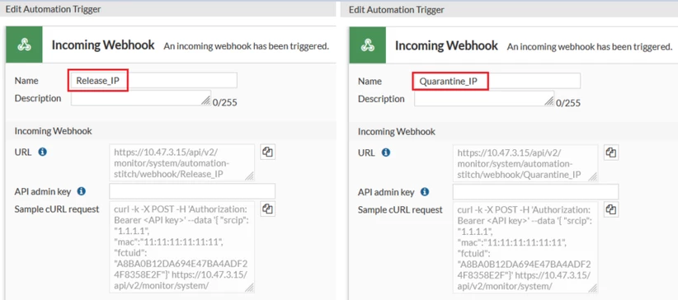Click the right Edit Automation Trigger title
Image resolution: width=678 pixels, height=300 pixels.
[396, 9]
